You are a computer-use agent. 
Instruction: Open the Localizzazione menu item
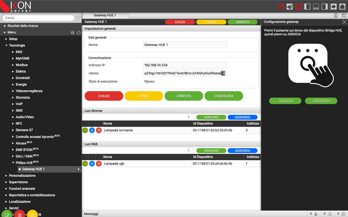[x=20, y=202]
